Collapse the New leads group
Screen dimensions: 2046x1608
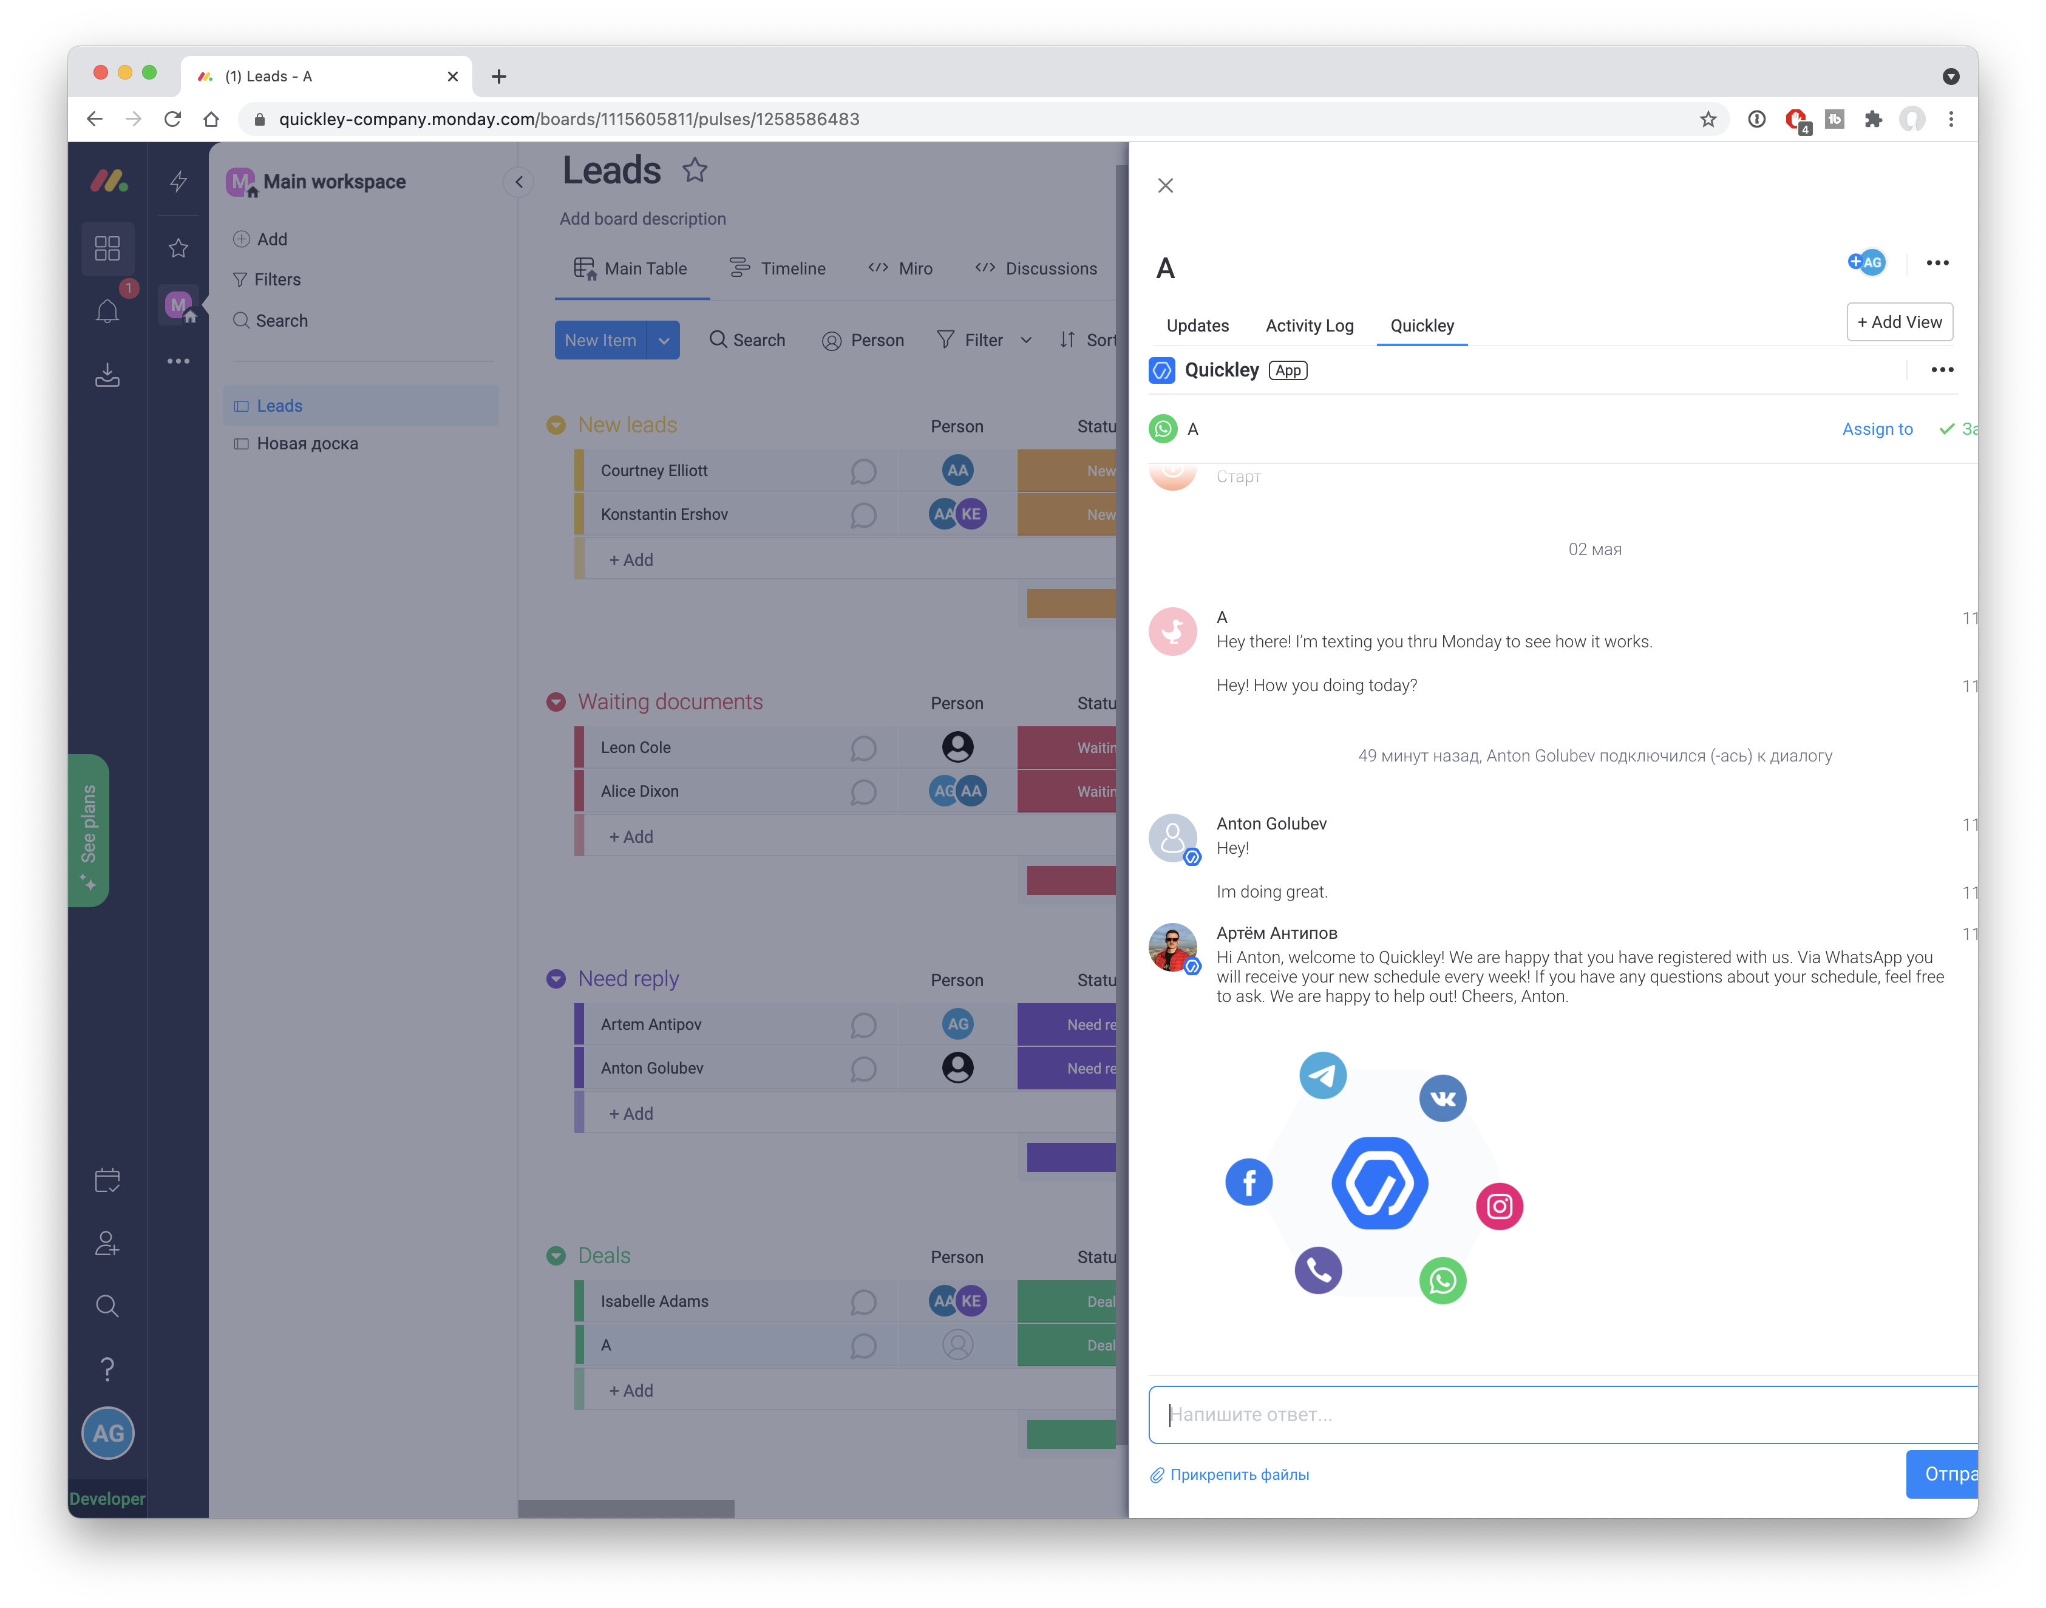tap(556, 426)
